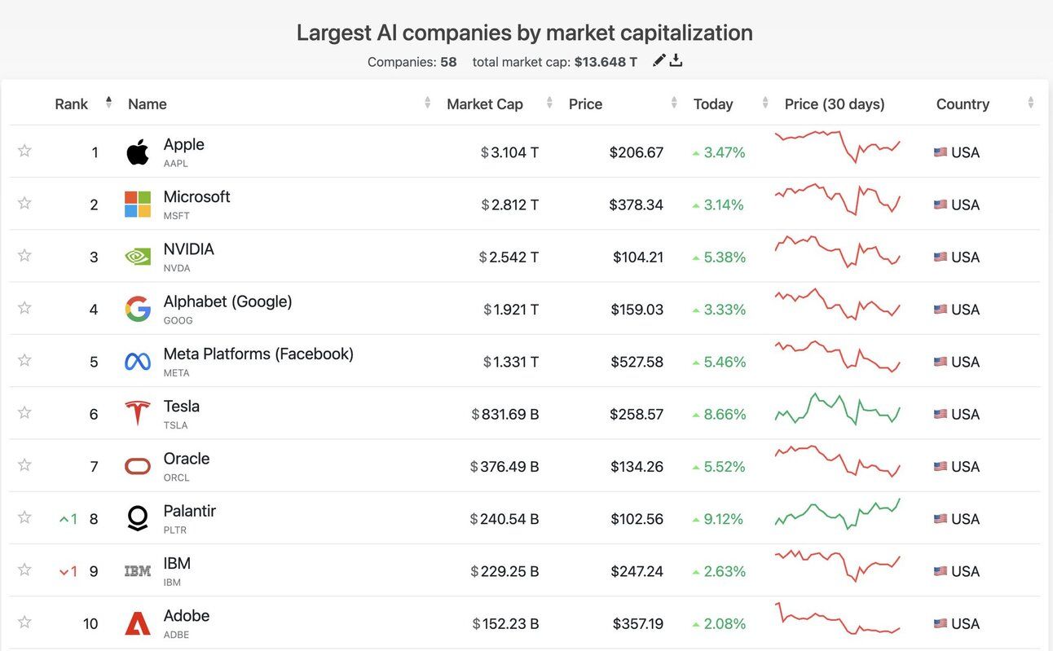Open the Meta Platforms (Facebook) link
Image resolution: width=1053 pixels, height=651 pixels.
click(259, 354)
